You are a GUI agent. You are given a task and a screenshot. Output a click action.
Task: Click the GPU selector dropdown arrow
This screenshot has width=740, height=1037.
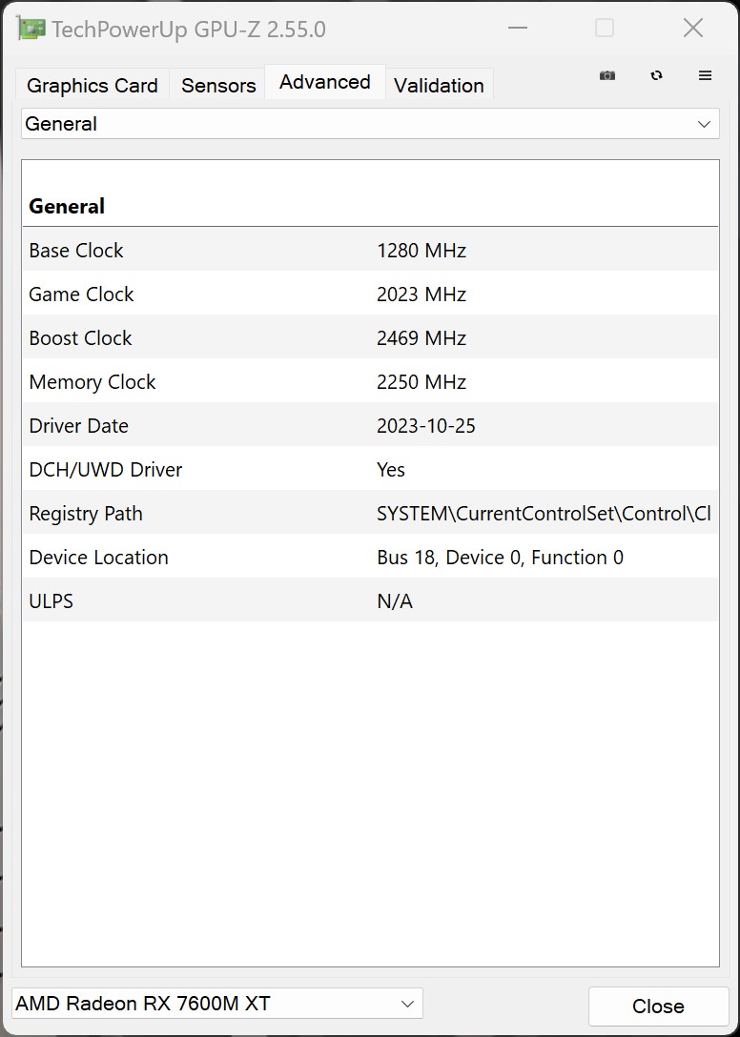point(407,1004)
